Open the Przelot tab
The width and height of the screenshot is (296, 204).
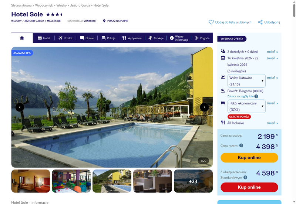[65, 38]
